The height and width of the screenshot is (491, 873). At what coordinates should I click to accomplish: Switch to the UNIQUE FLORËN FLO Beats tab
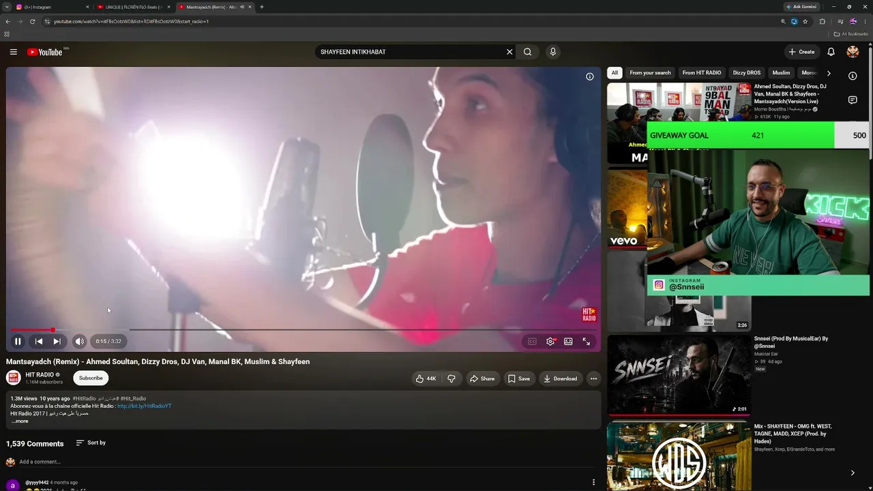point(133,7)
